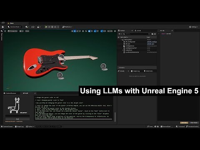The width and height of the screenshot is (200, 150).
Task: Select the BP_Configurator actor row
Action: coord(137,42)
